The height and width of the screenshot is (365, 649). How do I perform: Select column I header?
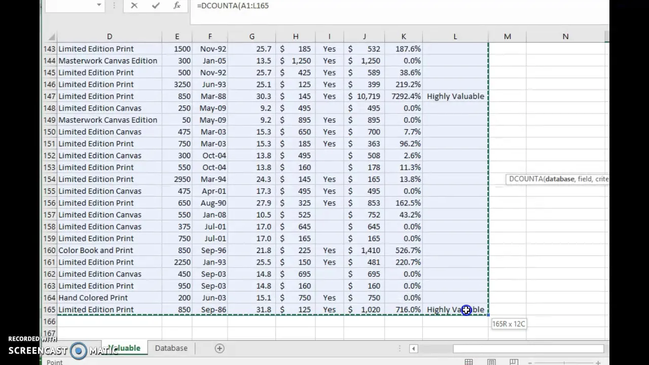tap(329, 36)
